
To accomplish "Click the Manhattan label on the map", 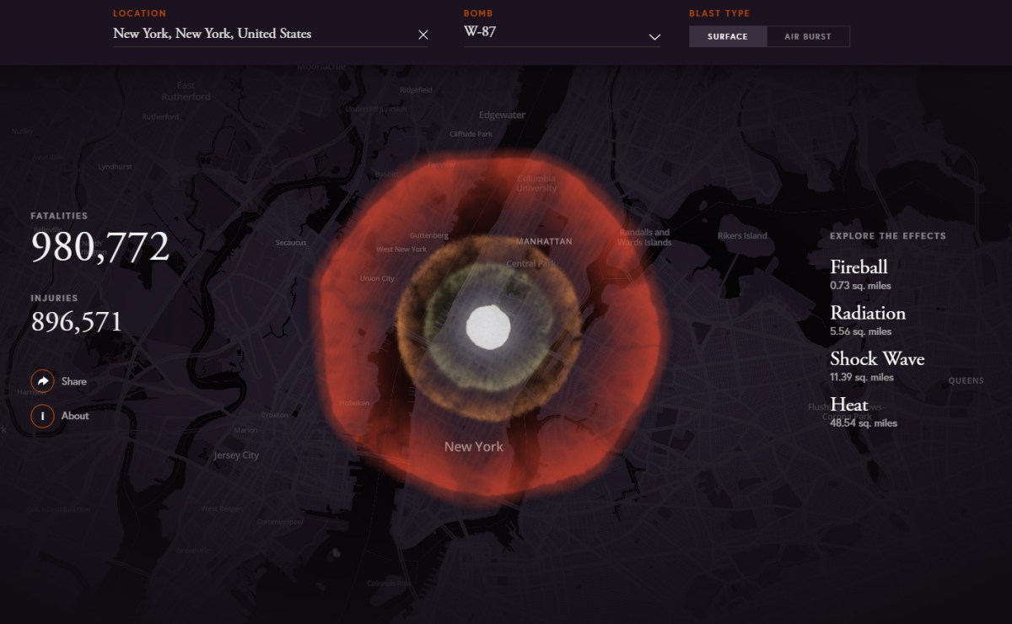I will coord(544,241).
